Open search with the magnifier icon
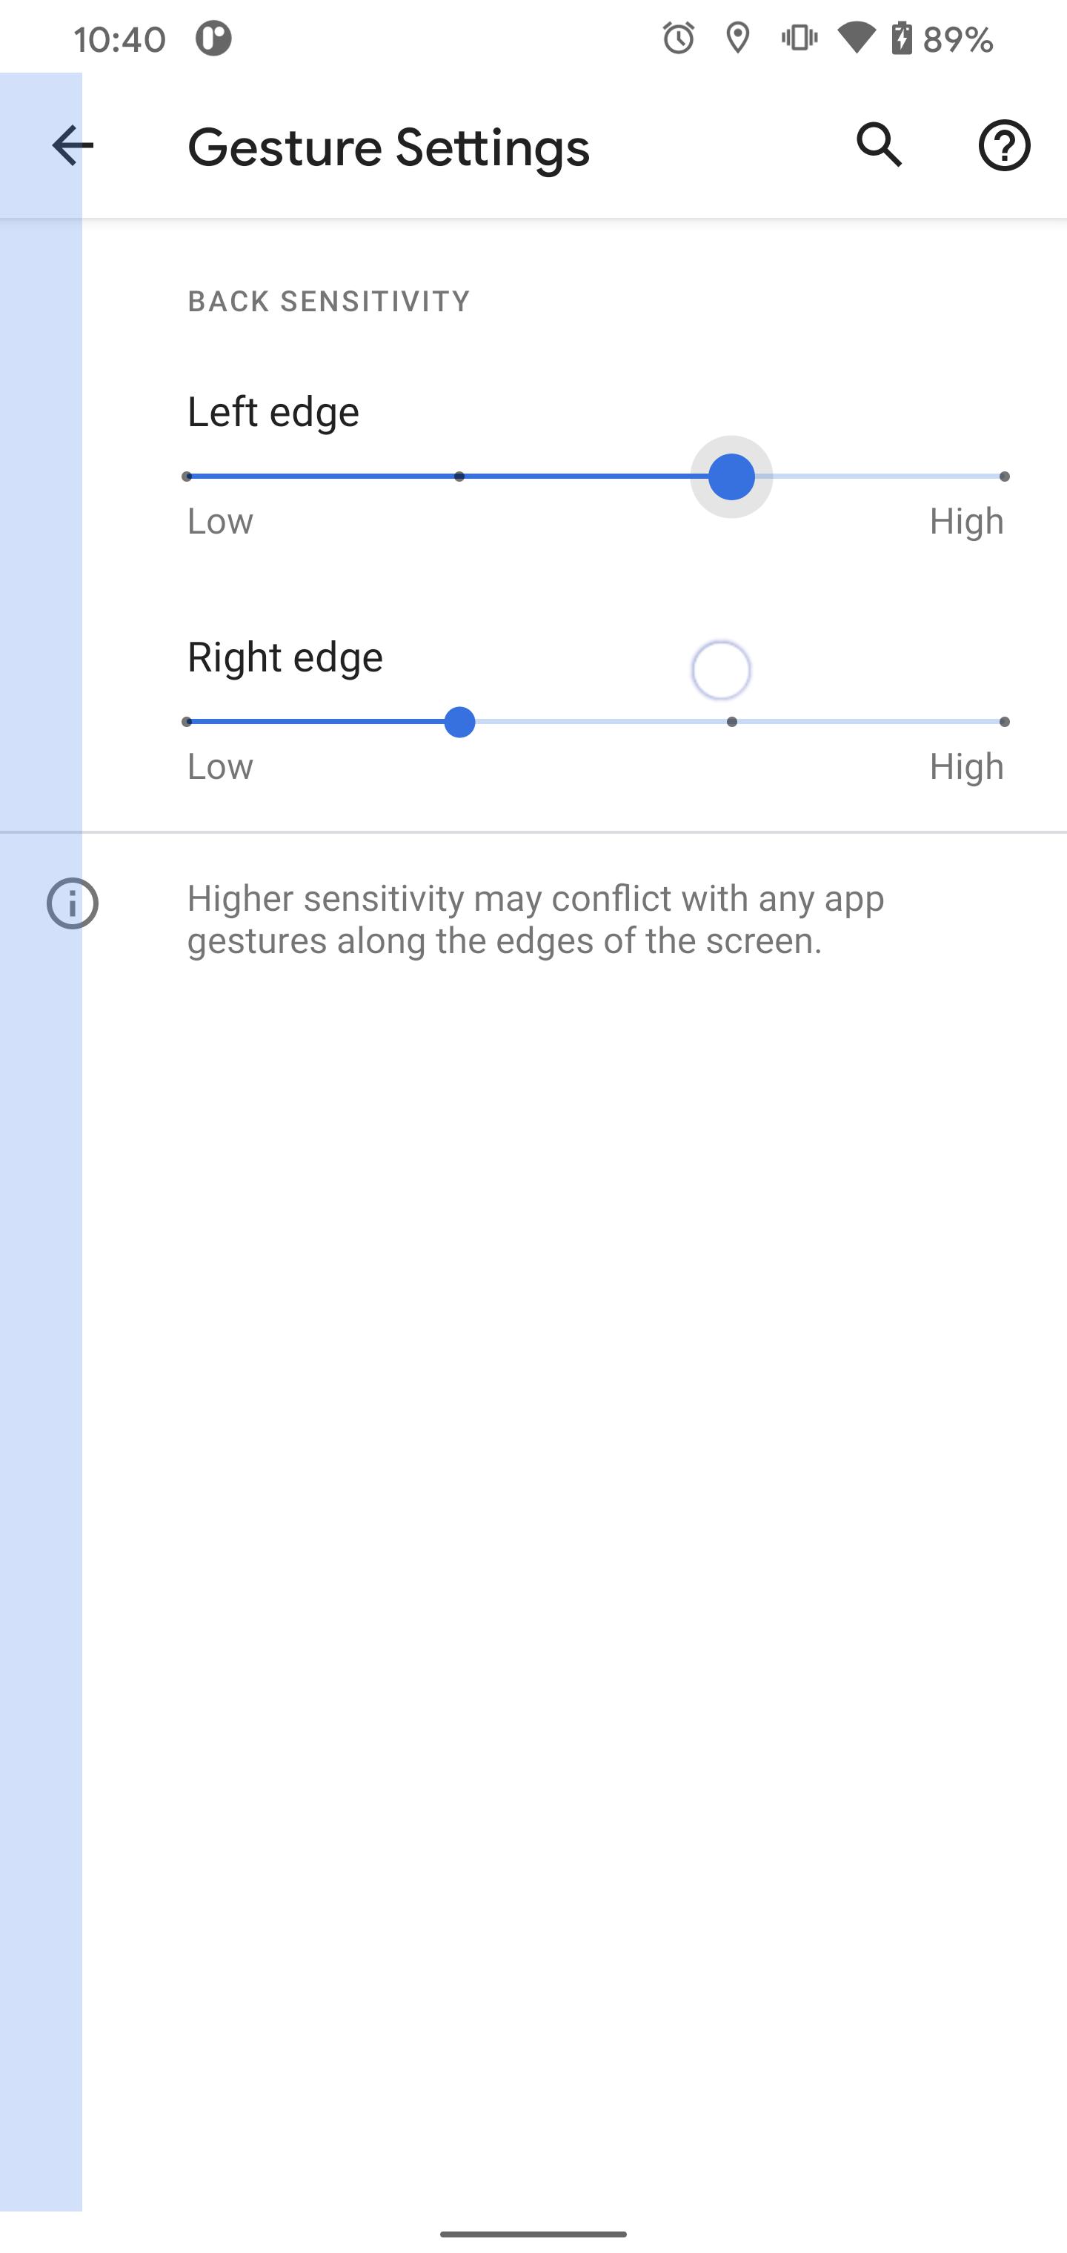The image size is (1067, 2253). point(878,145)
